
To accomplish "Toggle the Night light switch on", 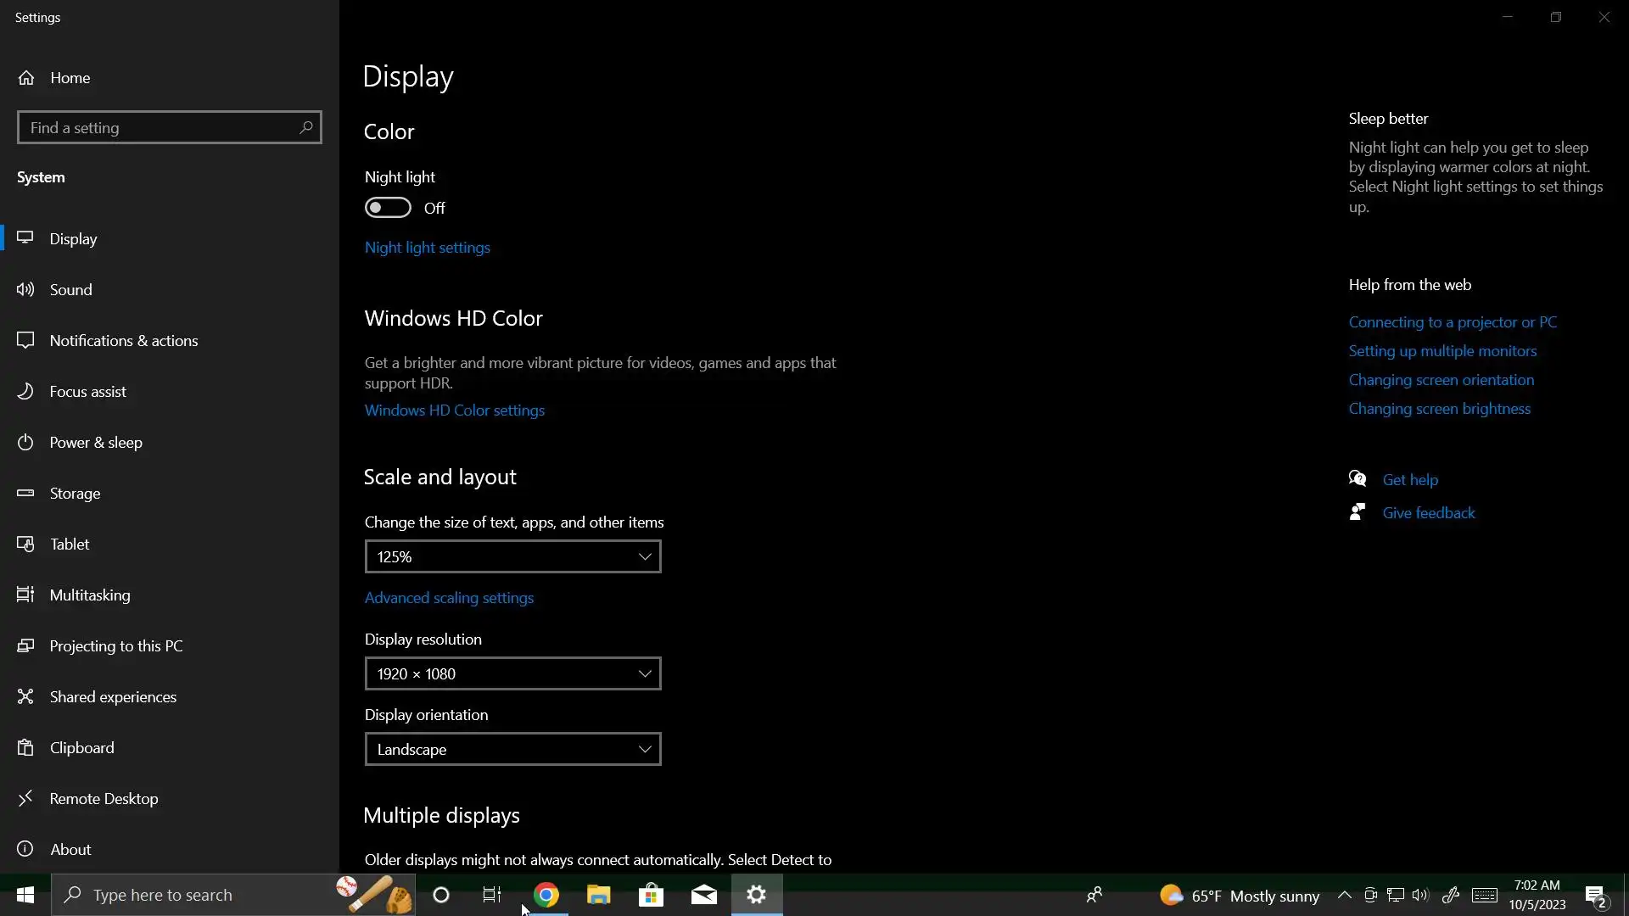I will coord(388,209).
